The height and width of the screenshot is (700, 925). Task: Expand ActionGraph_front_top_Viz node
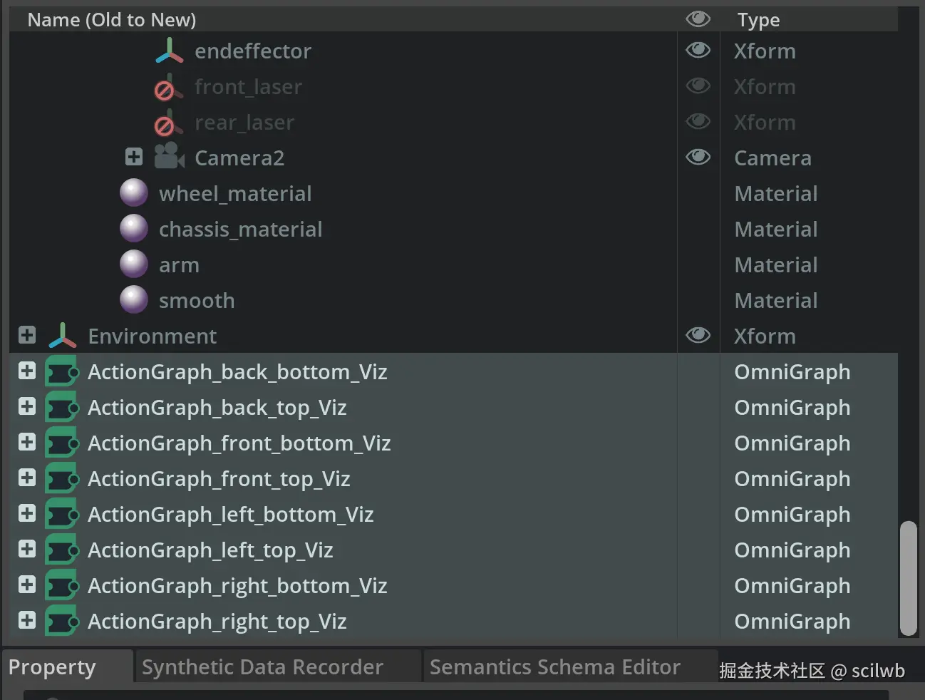(27, 478)
